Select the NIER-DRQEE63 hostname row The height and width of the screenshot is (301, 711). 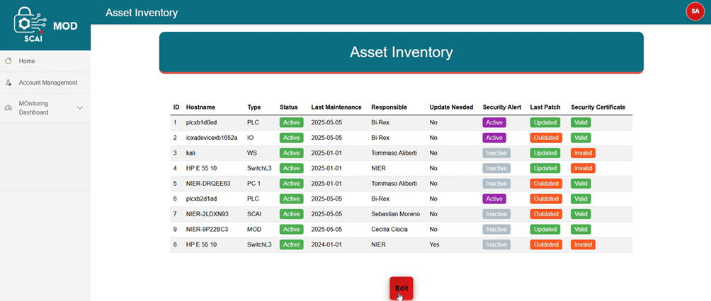(x=402, y=183)
